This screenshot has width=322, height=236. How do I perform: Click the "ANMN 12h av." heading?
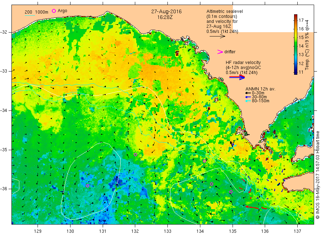[x=260, y=89]
